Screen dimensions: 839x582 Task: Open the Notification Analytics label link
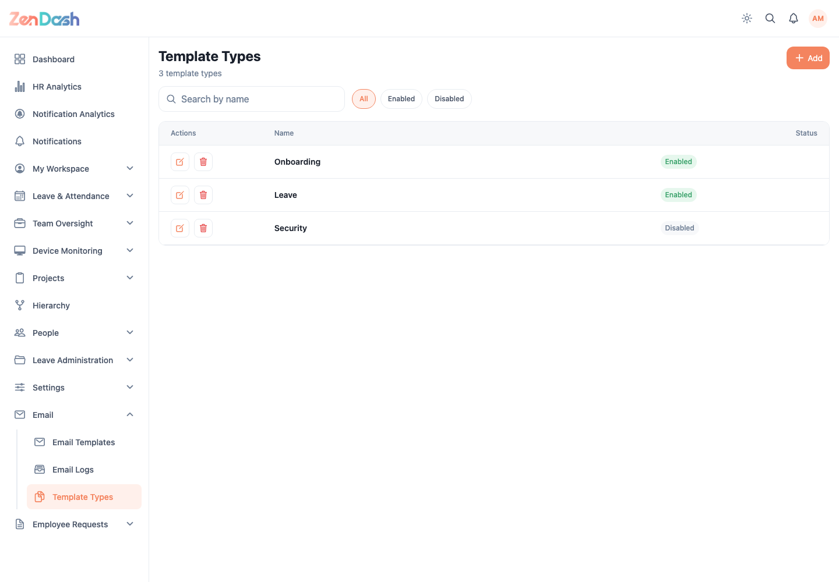(x=73, y=114)
